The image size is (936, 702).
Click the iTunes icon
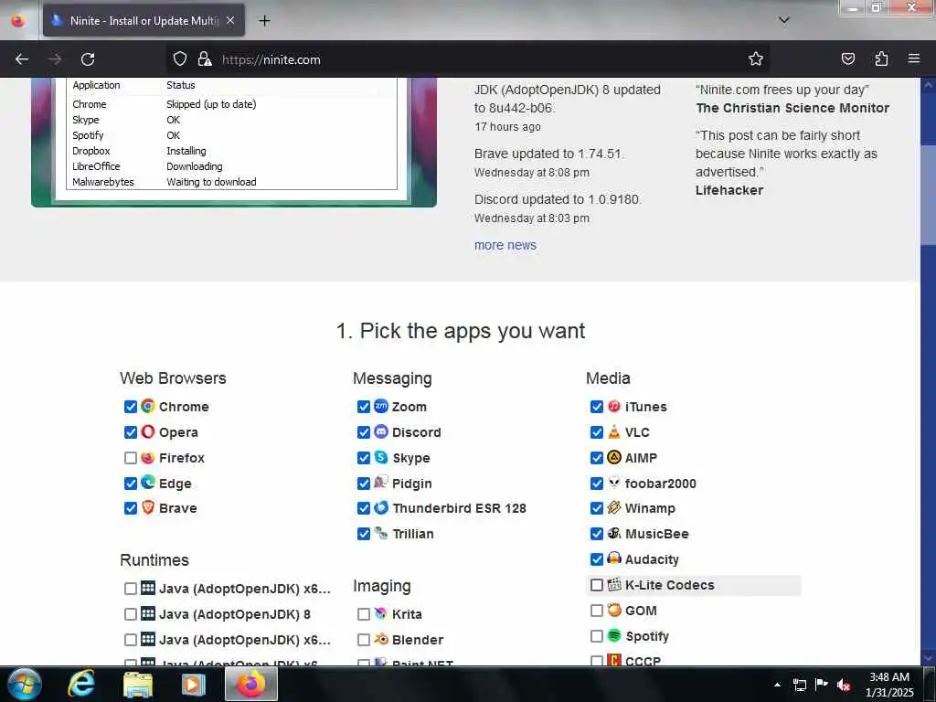click(613, 407)
